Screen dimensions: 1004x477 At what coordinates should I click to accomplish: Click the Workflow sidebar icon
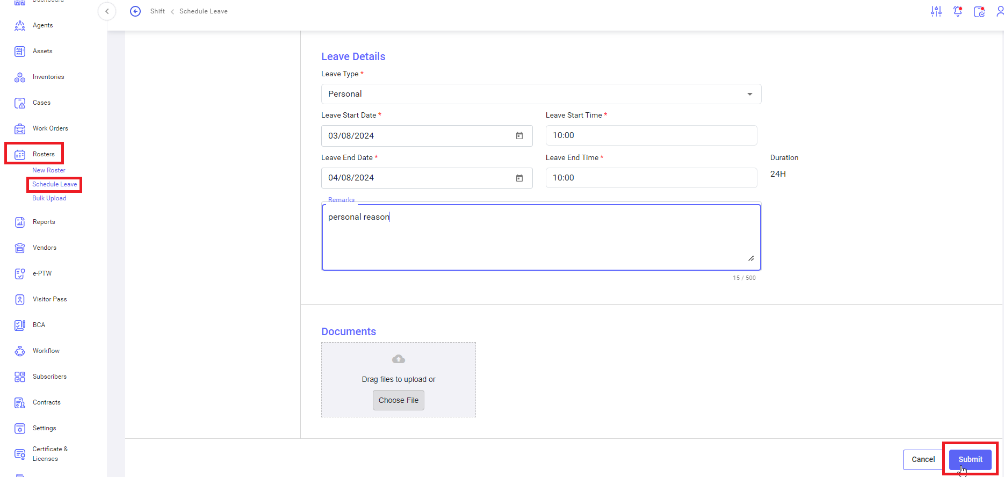coord(20,351)
